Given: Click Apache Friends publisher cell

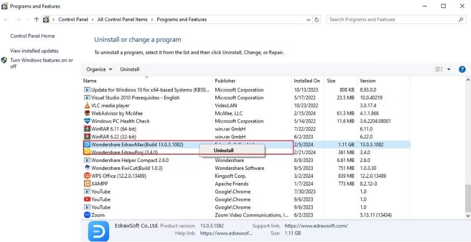Looking at the screenshot, I should coord(232,184).
